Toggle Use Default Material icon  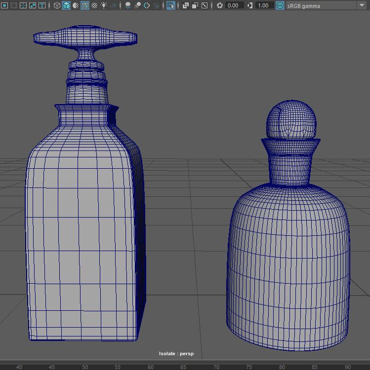click(x=76, y=5)
